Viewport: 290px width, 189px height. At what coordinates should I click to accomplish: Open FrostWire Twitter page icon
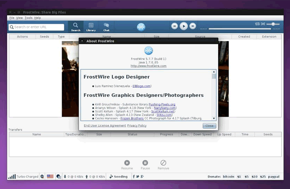(x=138, y=177)
